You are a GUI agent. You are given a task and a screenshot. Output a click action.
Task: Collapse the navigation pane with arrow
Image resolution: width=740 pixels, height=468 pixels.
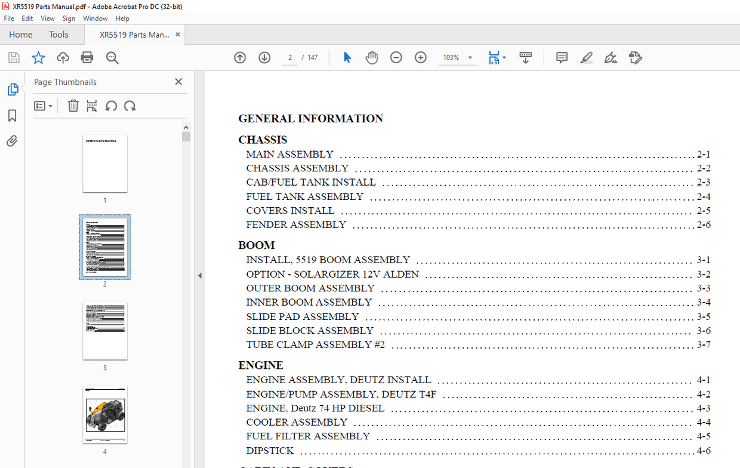pos(200,276)
